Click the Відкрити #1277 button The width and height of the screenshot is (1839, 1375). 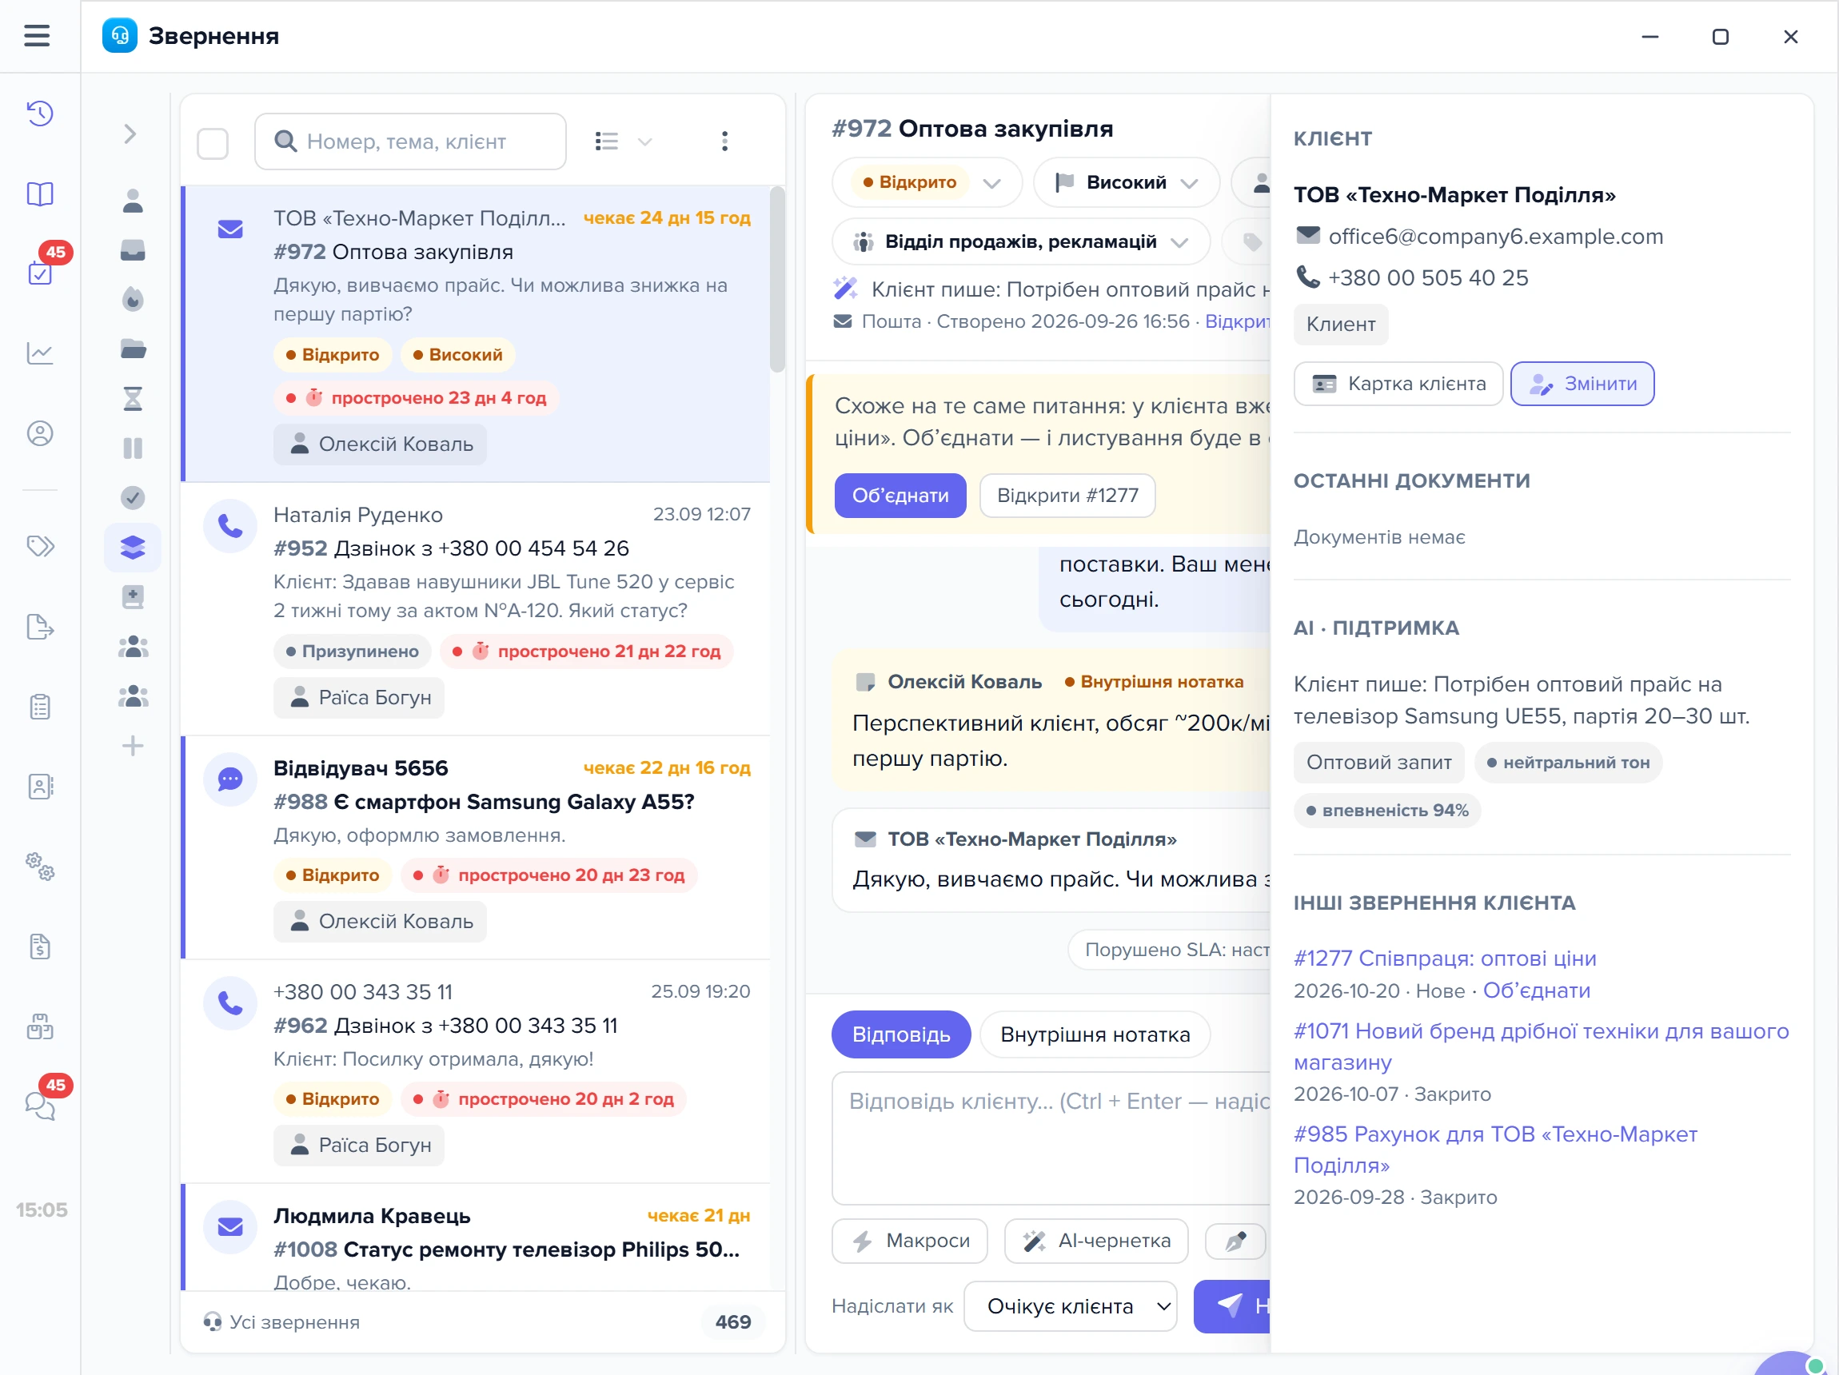[x=1067, y=496]
